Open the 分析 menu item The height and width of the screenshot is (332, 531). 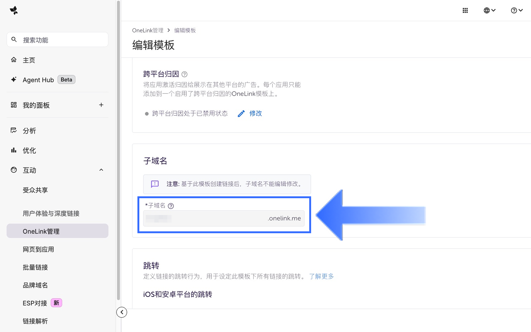coord(29,131)
